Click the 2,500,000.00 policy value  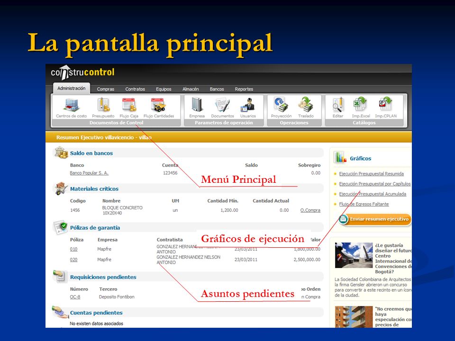click(x=307, y=260)
